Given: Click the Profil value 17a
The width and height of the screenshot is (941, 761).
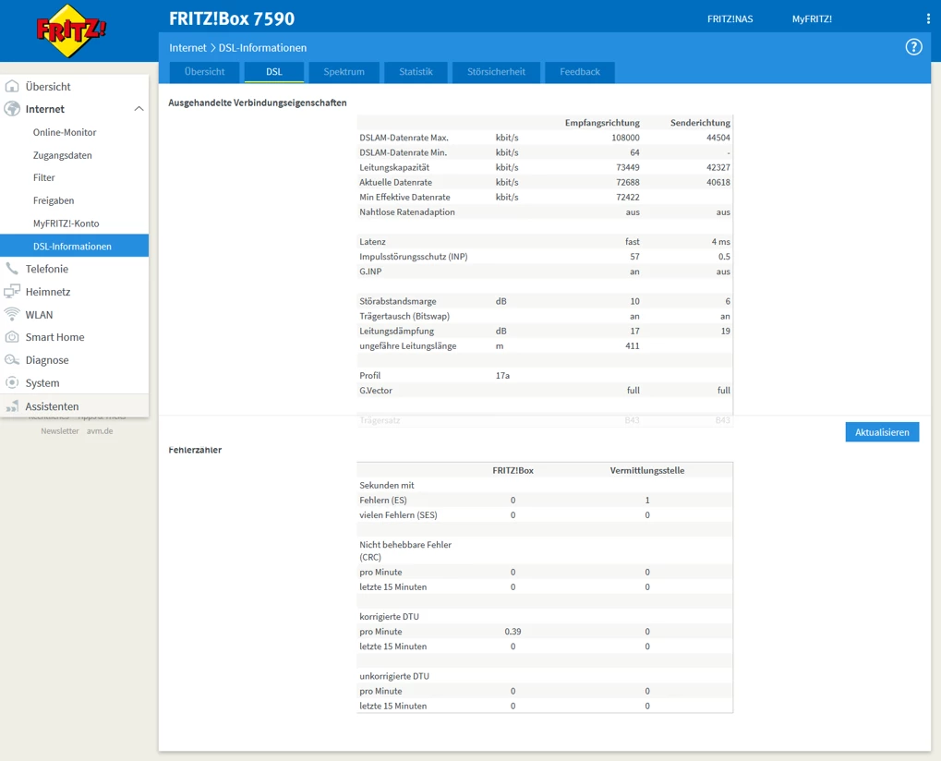Looking at the screenshot, I should [x=502, y=375].
